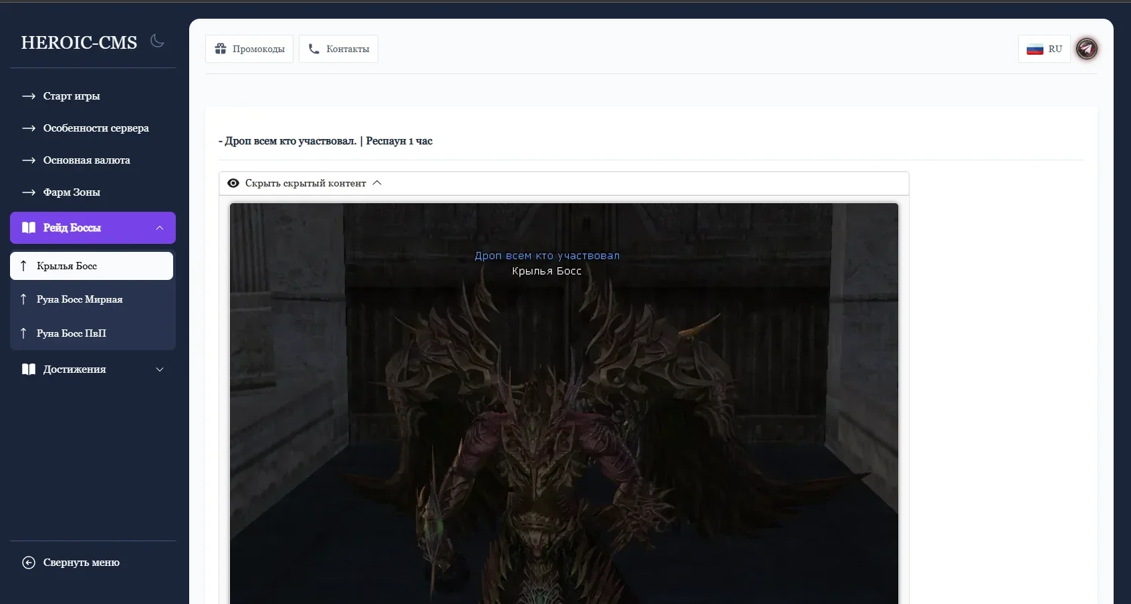Click the arrow icon beside Старт игры

[x=29, y=96]
